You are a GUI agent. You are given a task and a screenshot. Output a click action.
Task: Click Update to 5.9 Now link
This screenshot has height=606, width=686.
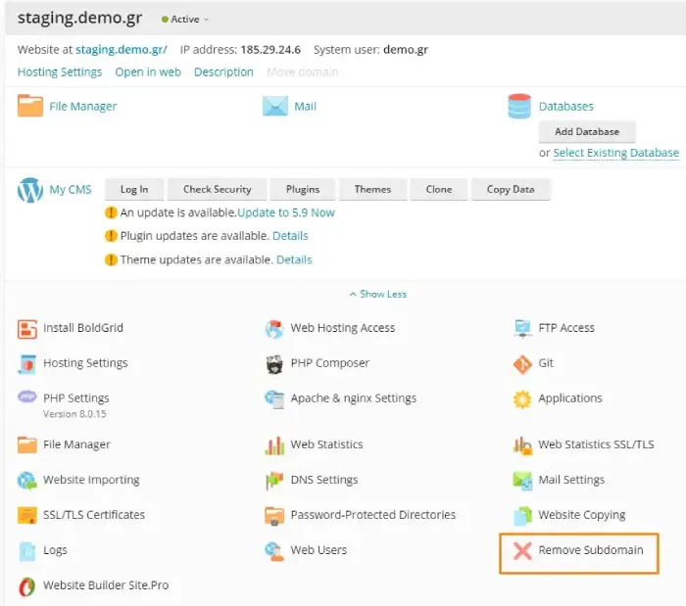286,212
